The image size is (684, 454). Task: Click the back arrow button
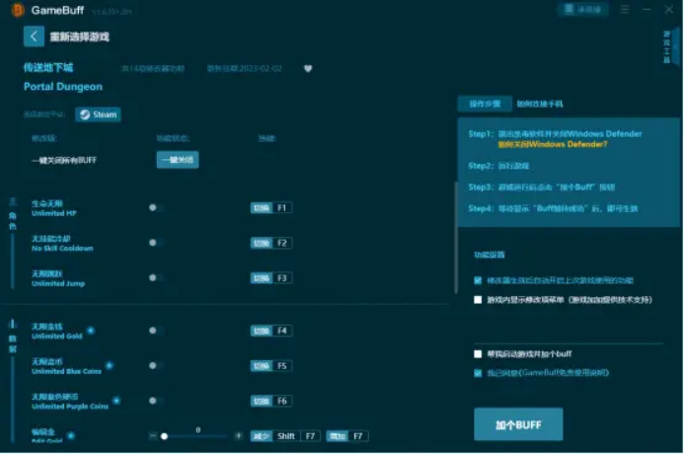(x=34, y=37)
